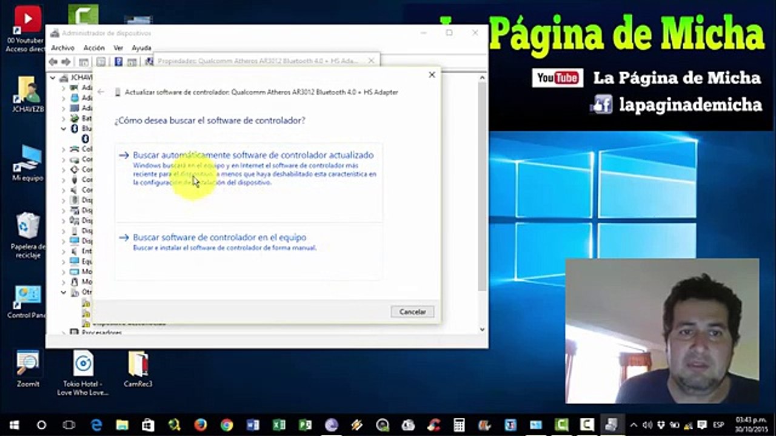Select the Procesadores tree item

(101, 332)
